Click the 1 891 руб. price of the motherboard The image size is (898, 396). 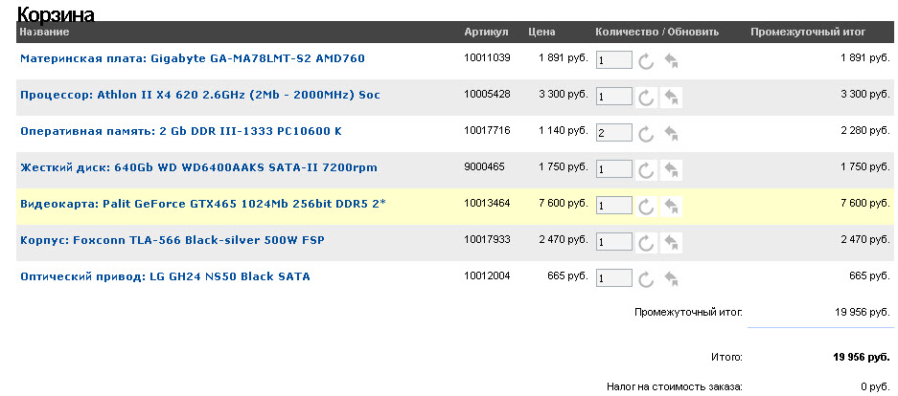coord(564,57)
